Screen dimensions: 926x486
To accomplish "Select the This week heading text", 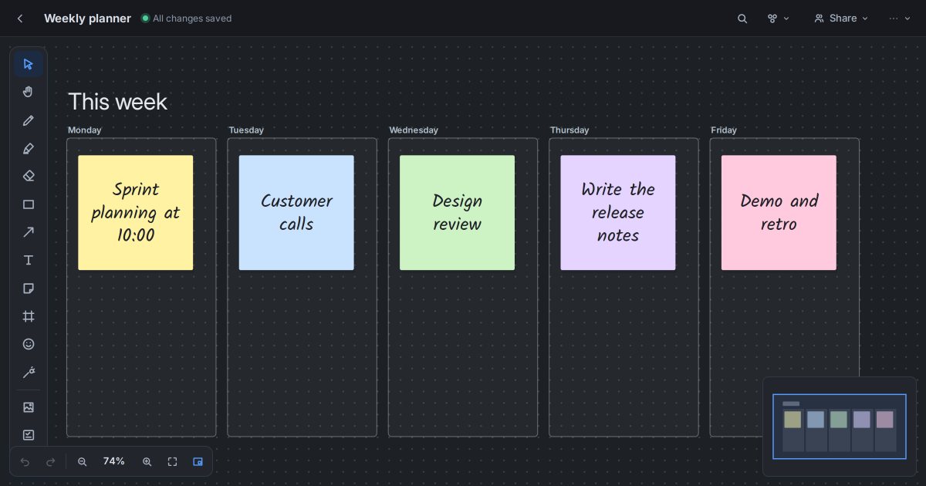I will [117, 102].
